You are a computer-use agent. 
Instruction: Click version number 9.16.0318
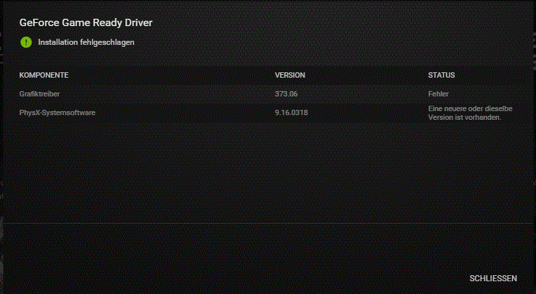[x=291, y=113]
